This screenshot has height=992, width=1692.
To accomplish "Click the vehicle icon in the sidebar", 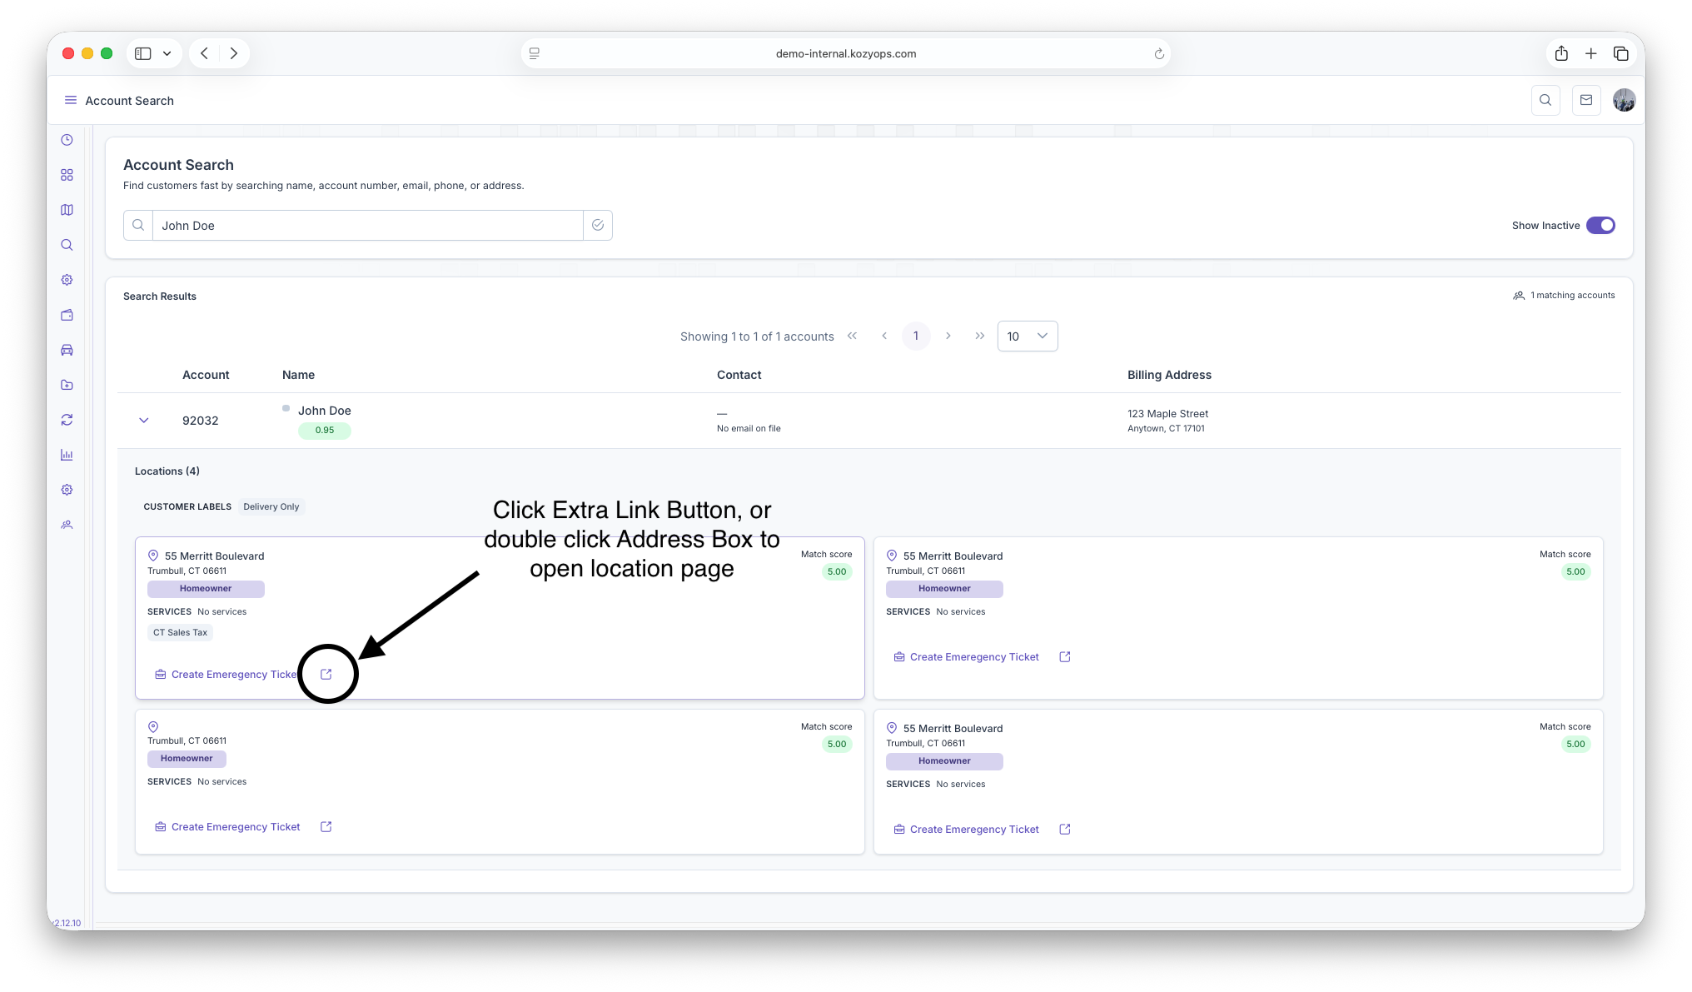I will click(67, 350).
